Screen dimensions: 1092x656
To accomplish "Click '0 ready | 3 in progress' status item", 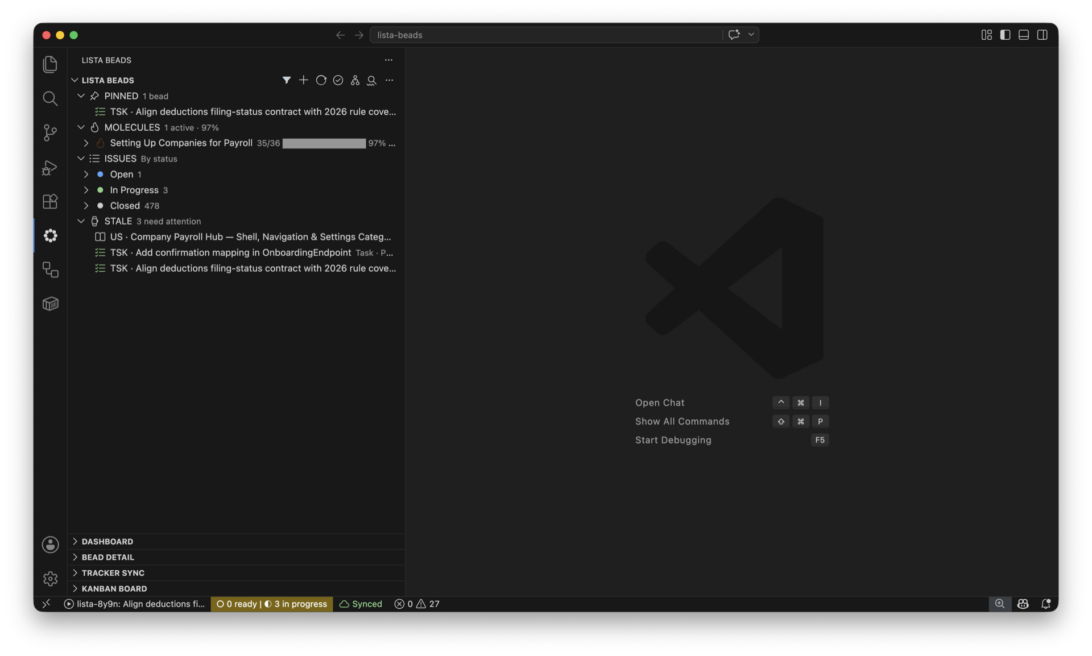I will click(271, 604).
